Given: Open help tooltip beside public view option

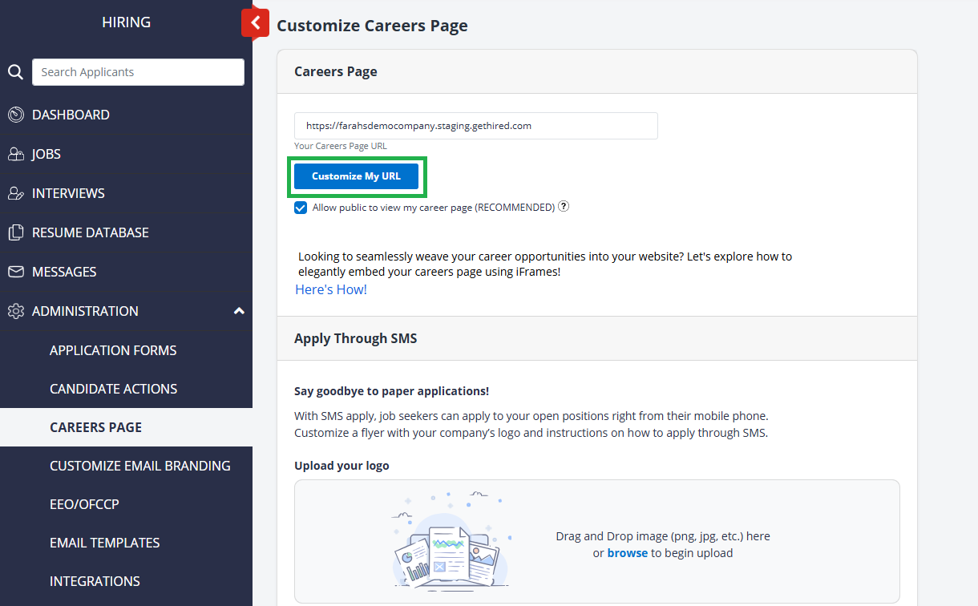Looking at the screenshot, I should point(564,207).
